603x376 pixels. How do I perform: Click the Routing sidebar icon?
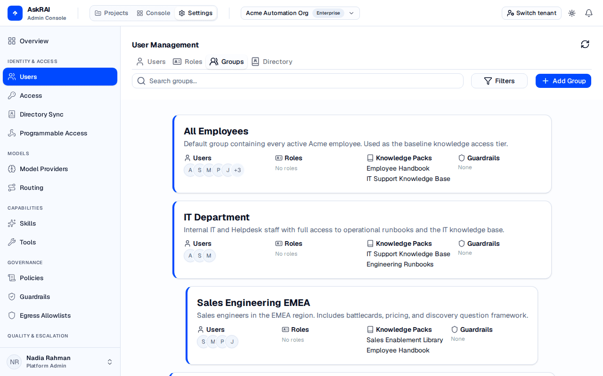tap(12, 188)
